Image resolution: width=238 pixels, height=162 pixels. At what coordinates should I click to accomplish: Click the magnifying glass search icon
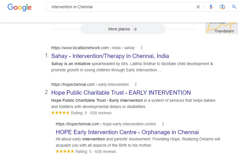click(x=234, y=7)
